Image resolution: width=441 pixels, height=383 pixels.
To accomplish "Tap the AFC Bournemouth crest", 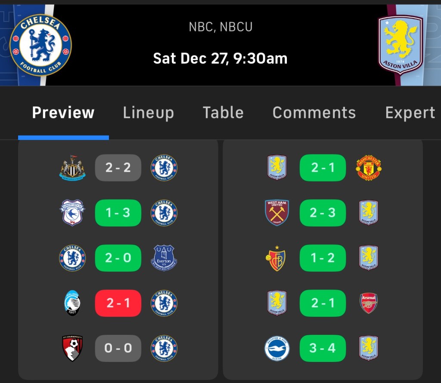I will click(x=72, y=348).
